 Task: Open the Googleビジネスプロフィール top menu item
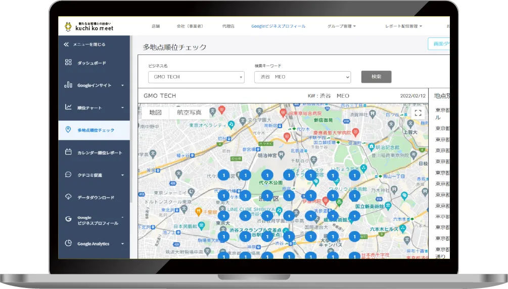click(x=278, y=26)
